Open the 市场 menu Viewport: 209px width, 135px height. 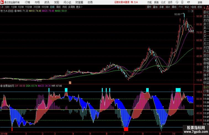[x=37, y=2]
